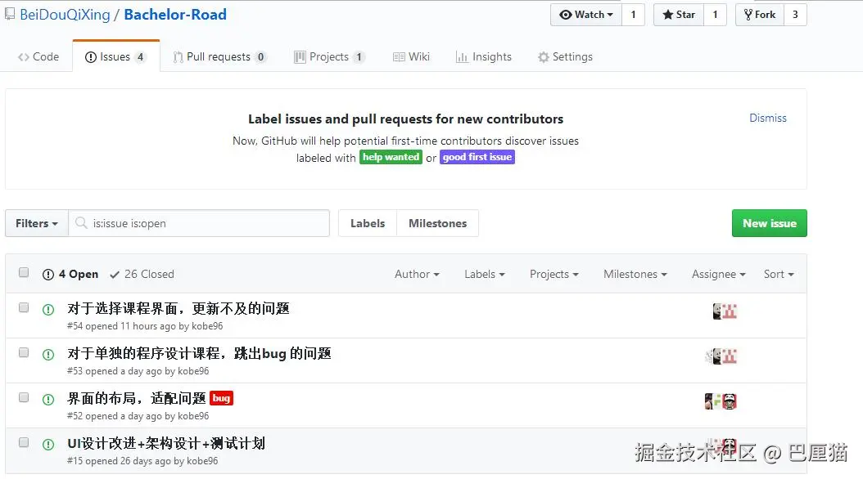Switch to the Code tab
The height and width of the screenshot is (479, 863).
(38, 56)
